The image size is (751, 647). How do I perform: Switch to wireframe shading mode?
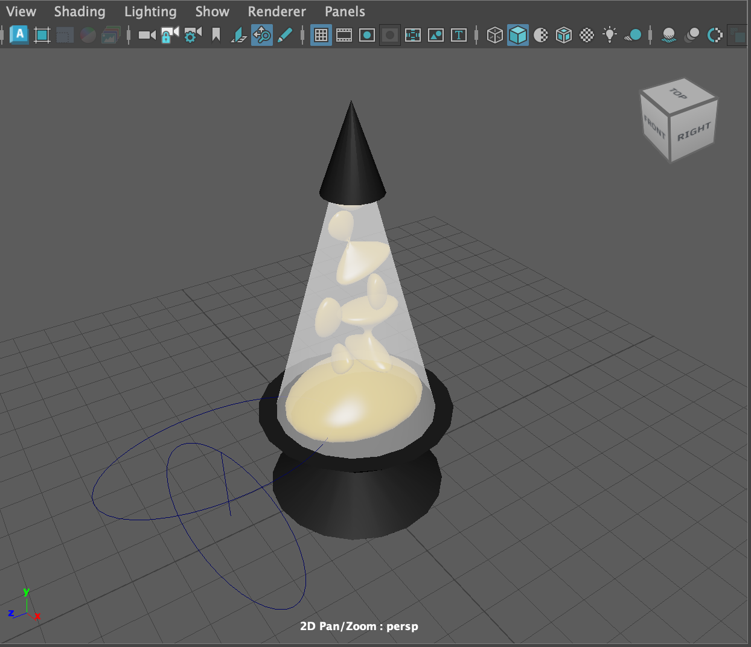[x=494, y=35]
